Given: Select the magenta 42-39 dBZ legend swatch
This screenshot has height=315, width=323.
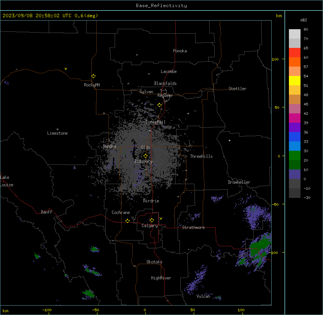Looking at the screenshot, I should pyautogui.click(x=295, y=118).
